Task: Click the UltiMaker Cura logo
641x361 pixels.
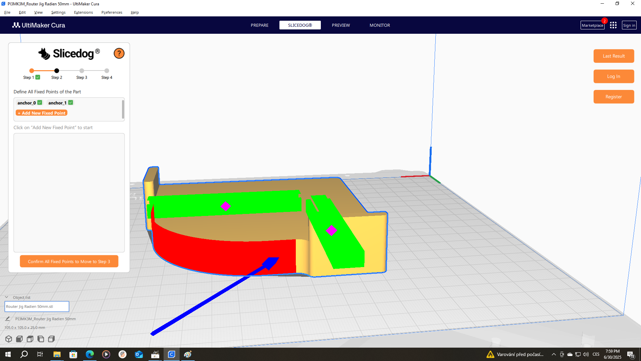Action: [x=39, y=25]
